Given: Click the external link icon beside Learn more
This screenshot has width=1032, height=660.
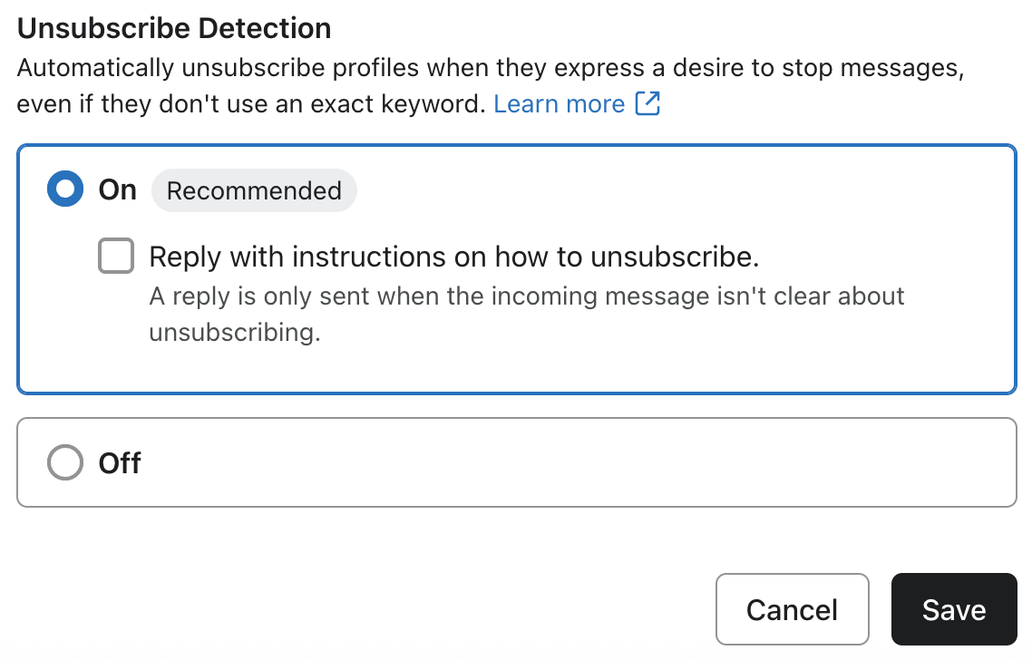Looking at the screenshot, I should pyautogui.click(x=648, y=103).
